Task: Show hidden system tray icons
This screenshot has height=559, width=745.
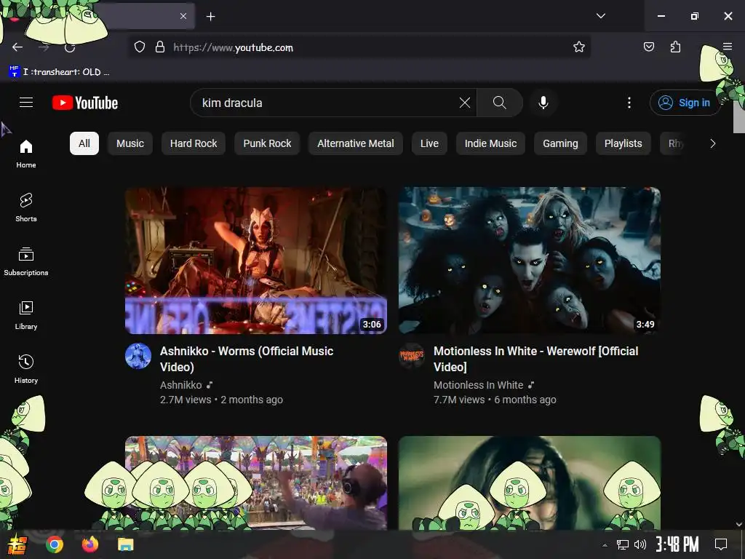Action: (x=605, y=545)
